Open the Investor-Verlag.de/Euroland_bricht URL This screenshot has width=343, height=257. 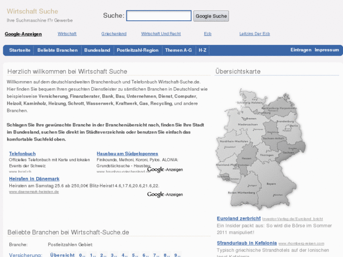click(293, 219)
